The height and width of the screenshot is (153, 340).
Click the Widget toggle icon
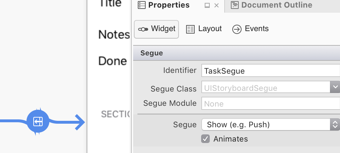143,29
